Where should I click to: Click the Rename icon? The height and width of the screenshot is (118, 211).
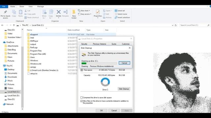pyautogui.click(x=66, y=12)
